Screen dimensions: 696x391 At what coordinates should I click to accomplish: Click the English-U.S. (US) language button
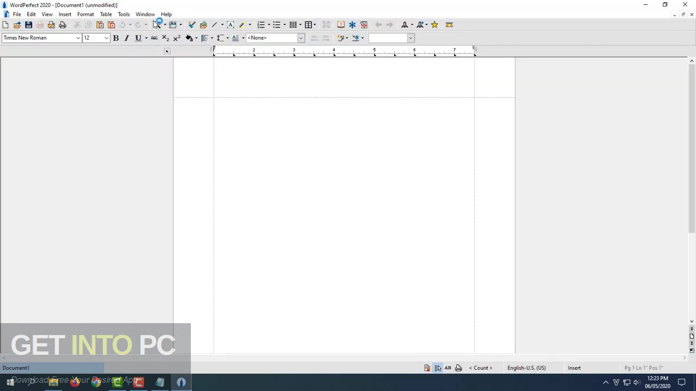[x=526, y=368]
